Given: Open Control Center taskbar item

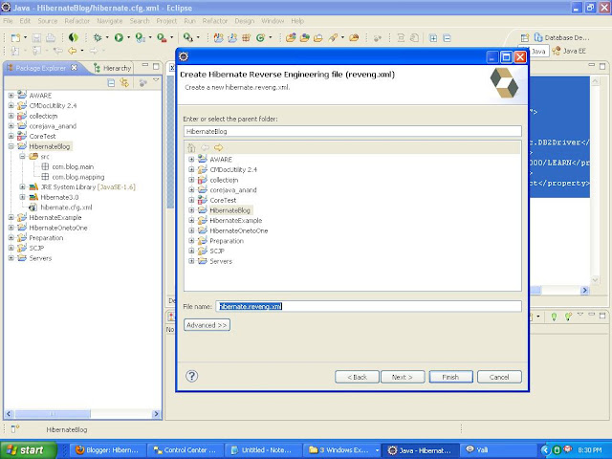Looking at the screenshot, I should (186, 450).
